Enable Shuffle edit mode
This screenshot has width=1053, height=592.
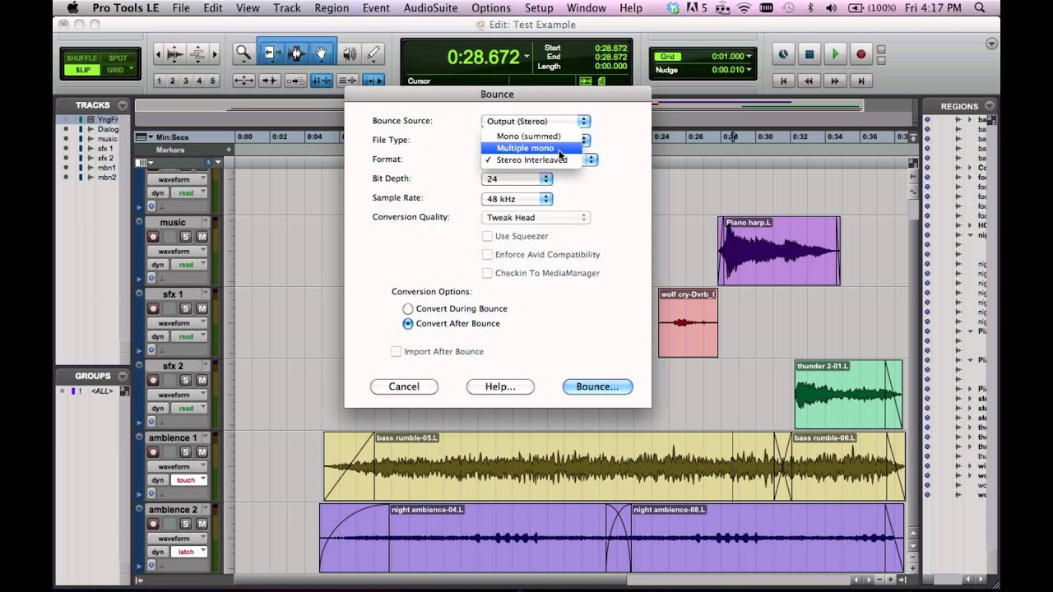(81, 58)
